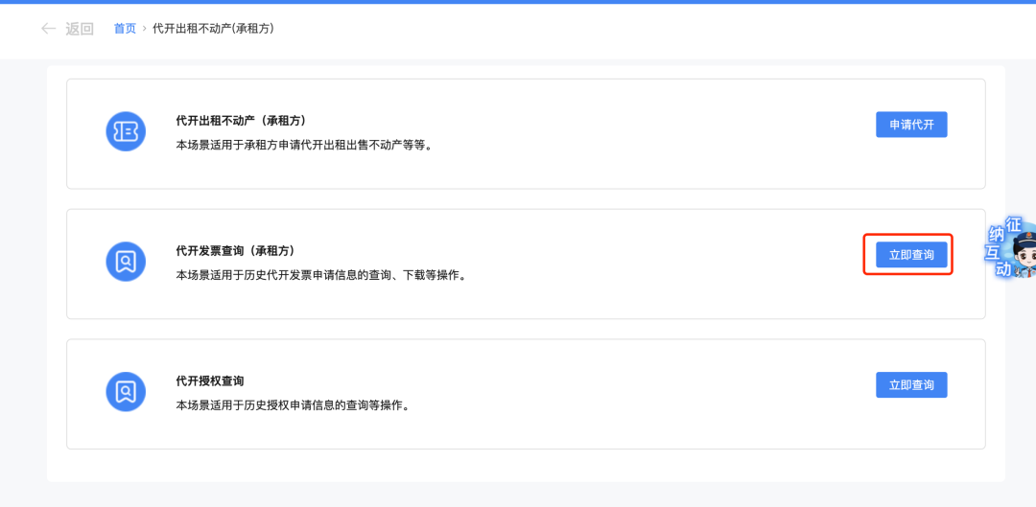The image size is (1036, 507).
Task: Click 立即查询 for 代开授权查询
Action: click(911, 385)
